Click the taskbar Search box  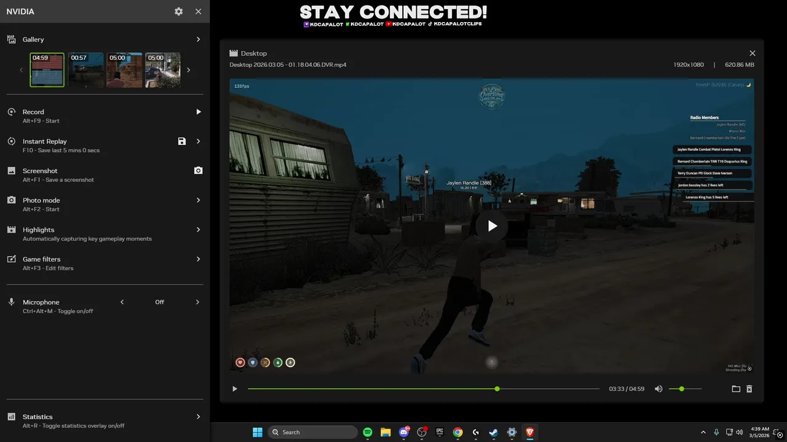313,432
